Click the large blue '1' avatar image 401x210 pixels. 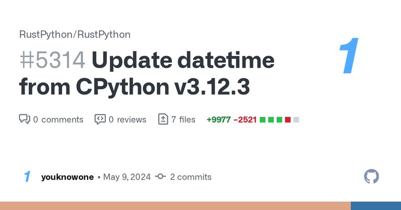(x=349, y=56)
